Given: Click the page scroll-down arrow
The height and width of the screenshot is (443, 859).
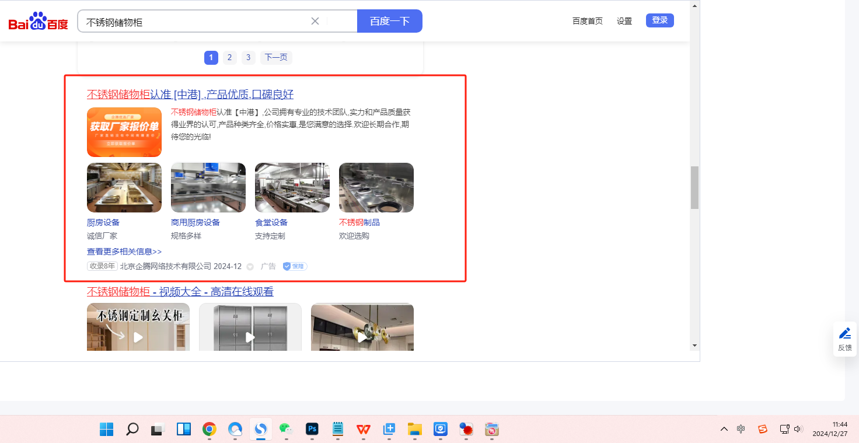Looking at the screenshot, I should [694, 346].
